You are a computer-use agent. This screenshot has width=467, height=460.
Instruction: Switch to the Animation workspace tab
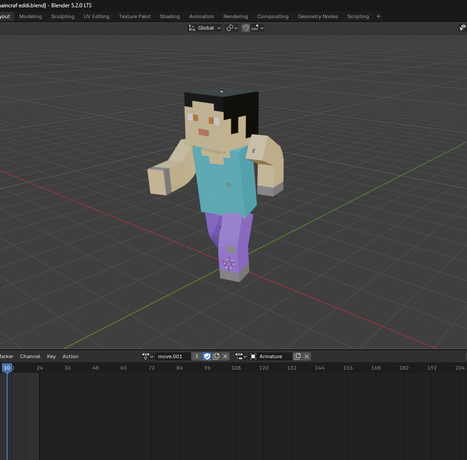point(202,16)
